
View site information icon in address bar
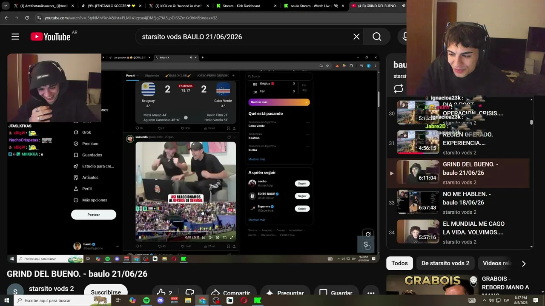click(x=39, y=18)
